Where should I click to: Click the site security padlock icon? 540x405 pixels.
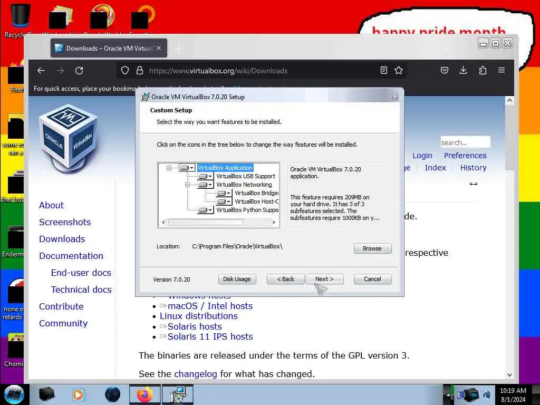(139, 71)
